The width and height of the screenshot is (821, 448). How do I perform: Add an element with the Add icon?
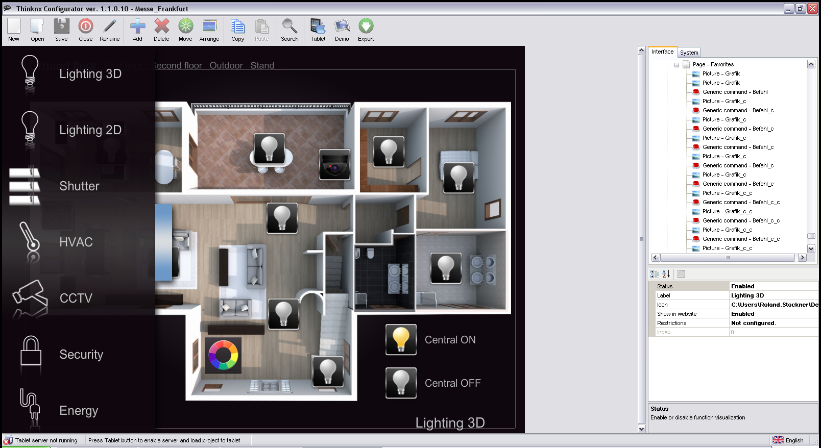[137, 30]
